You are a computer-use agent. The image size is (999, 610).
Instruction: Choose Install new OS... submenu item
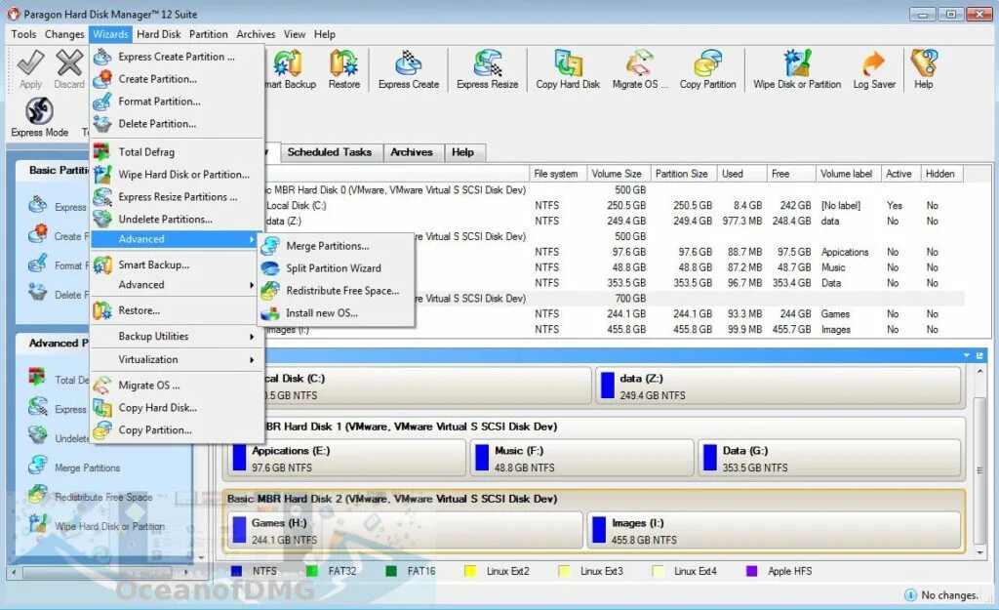coord(337,313)
